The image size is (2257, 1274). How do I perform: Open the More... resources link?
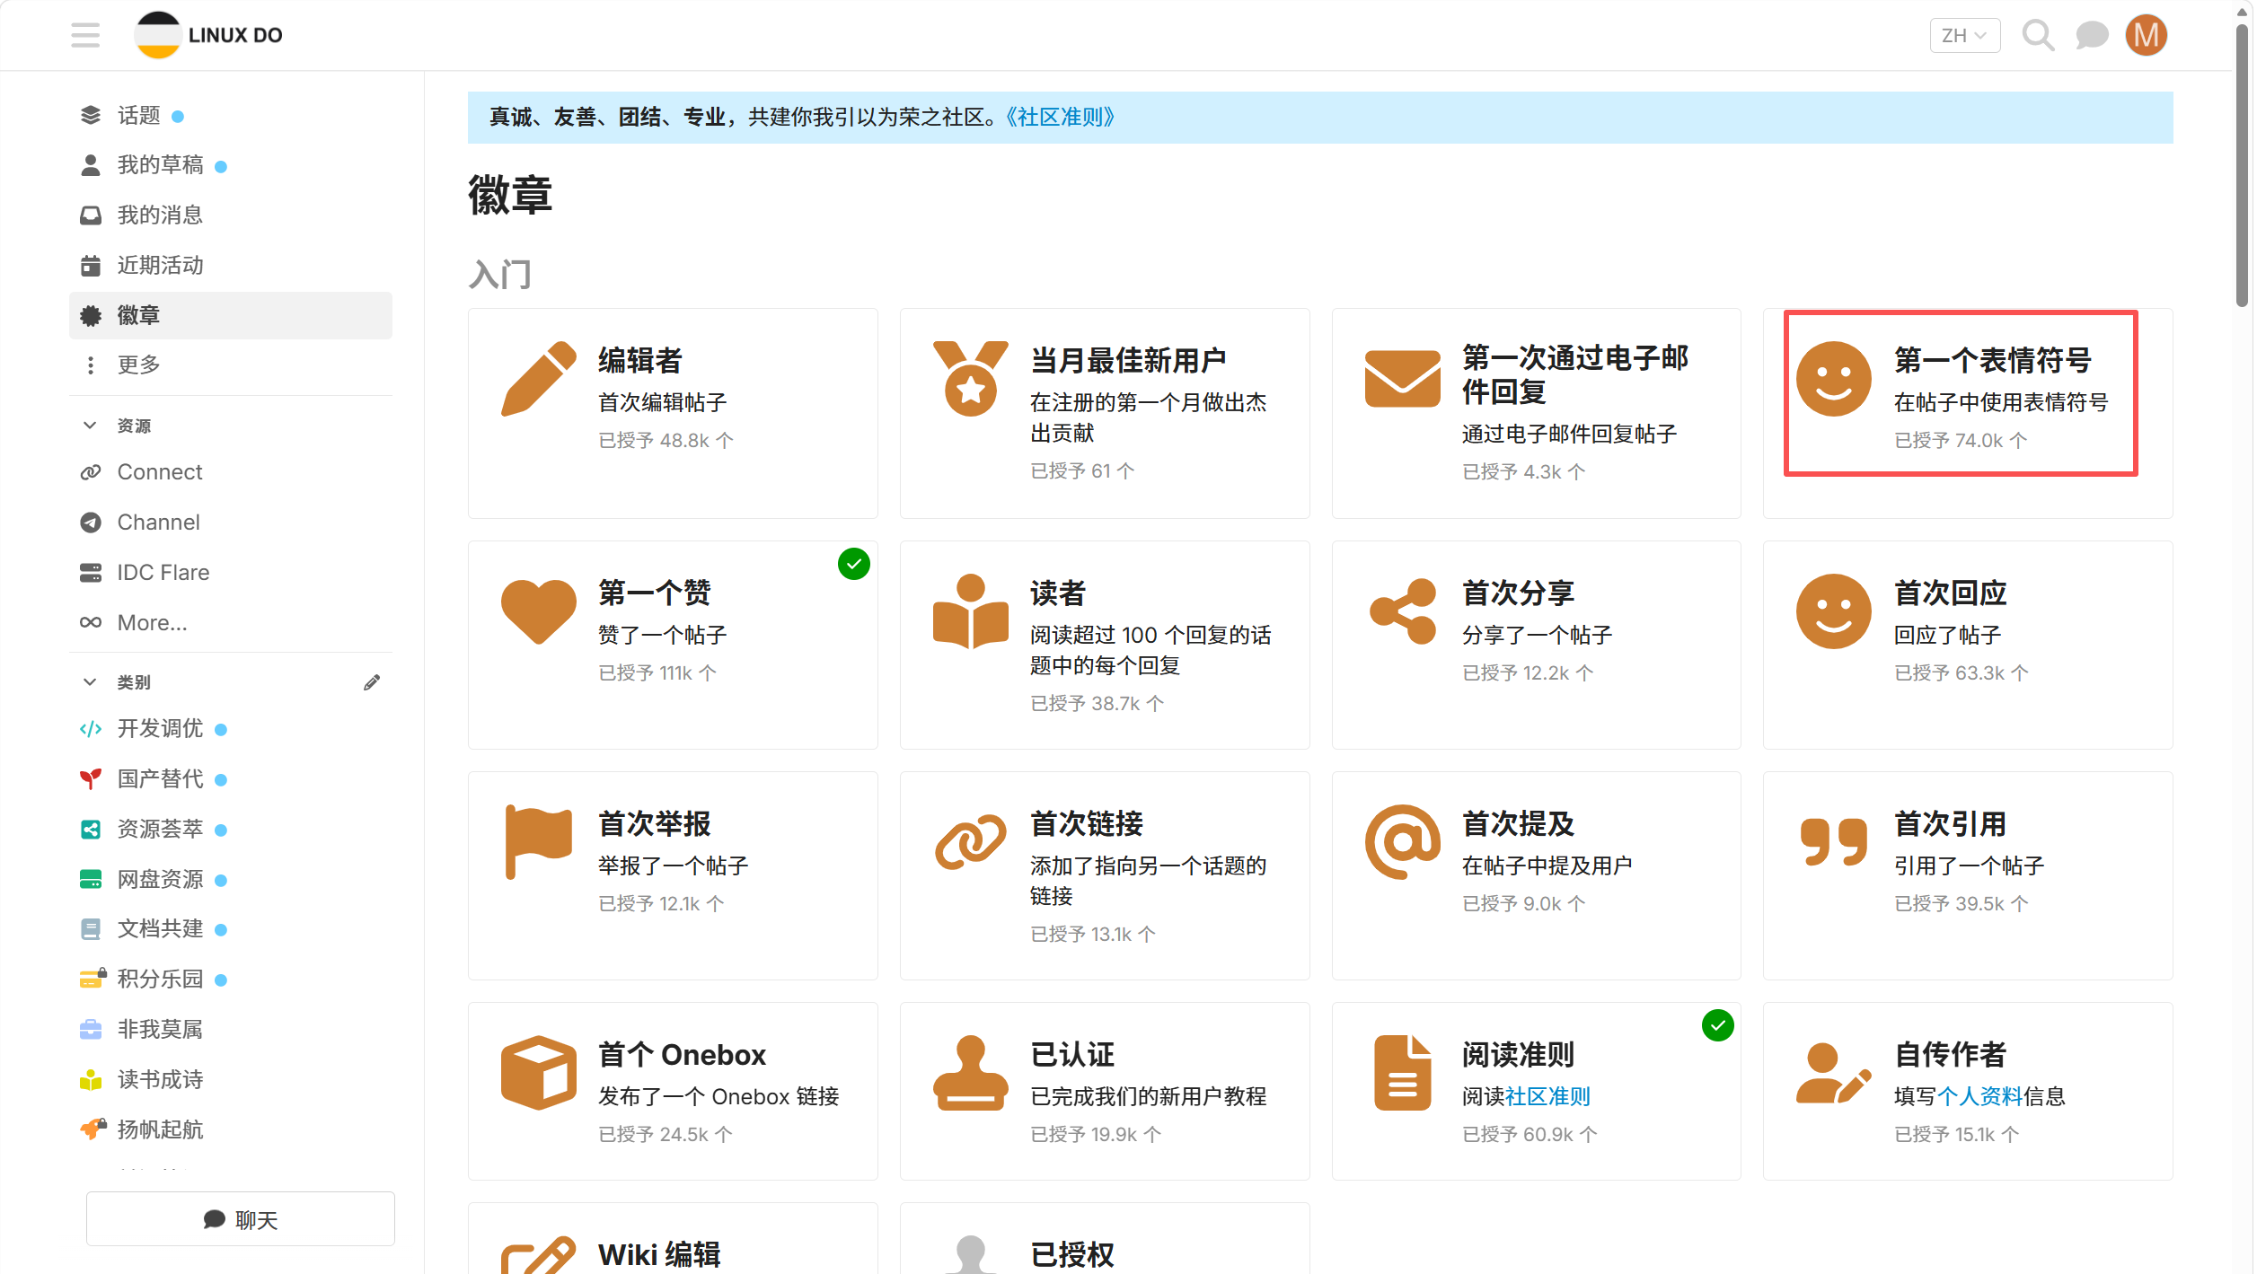pyautogui.click(x=230, y=622)
